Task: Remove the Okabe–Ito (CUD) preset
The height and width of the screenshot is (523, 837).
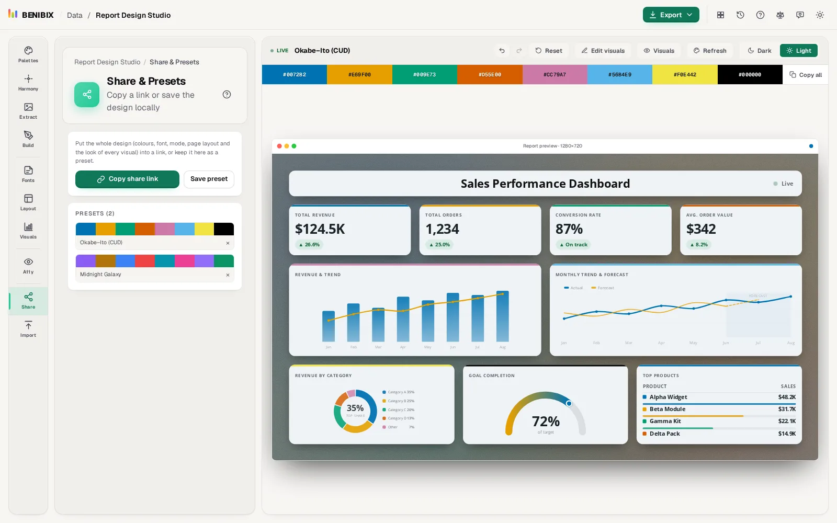Action: (x=228, y=243)
